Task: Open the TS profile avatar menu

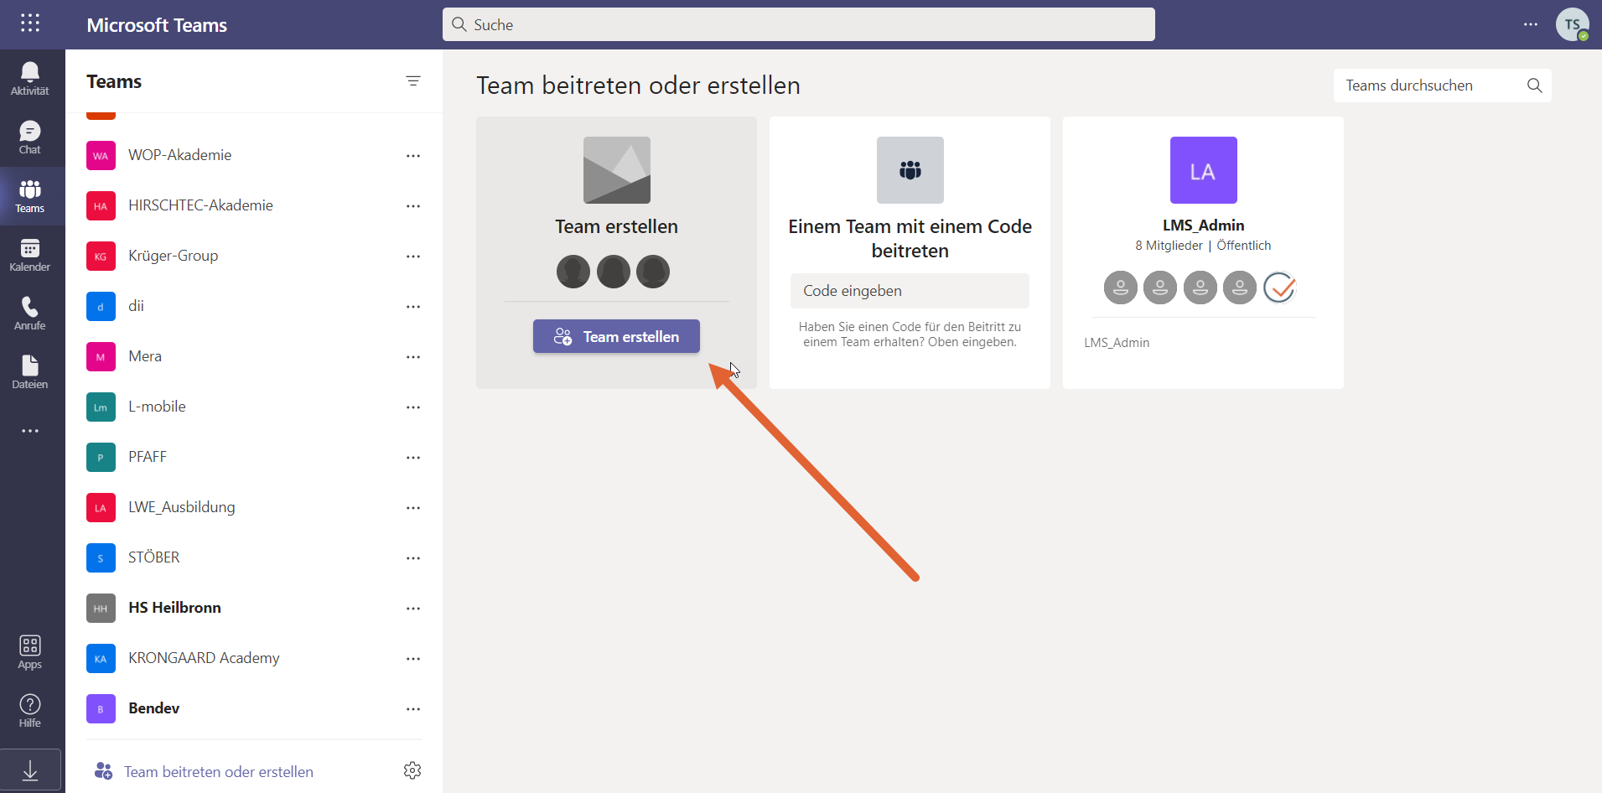Action: point(1572,24)
